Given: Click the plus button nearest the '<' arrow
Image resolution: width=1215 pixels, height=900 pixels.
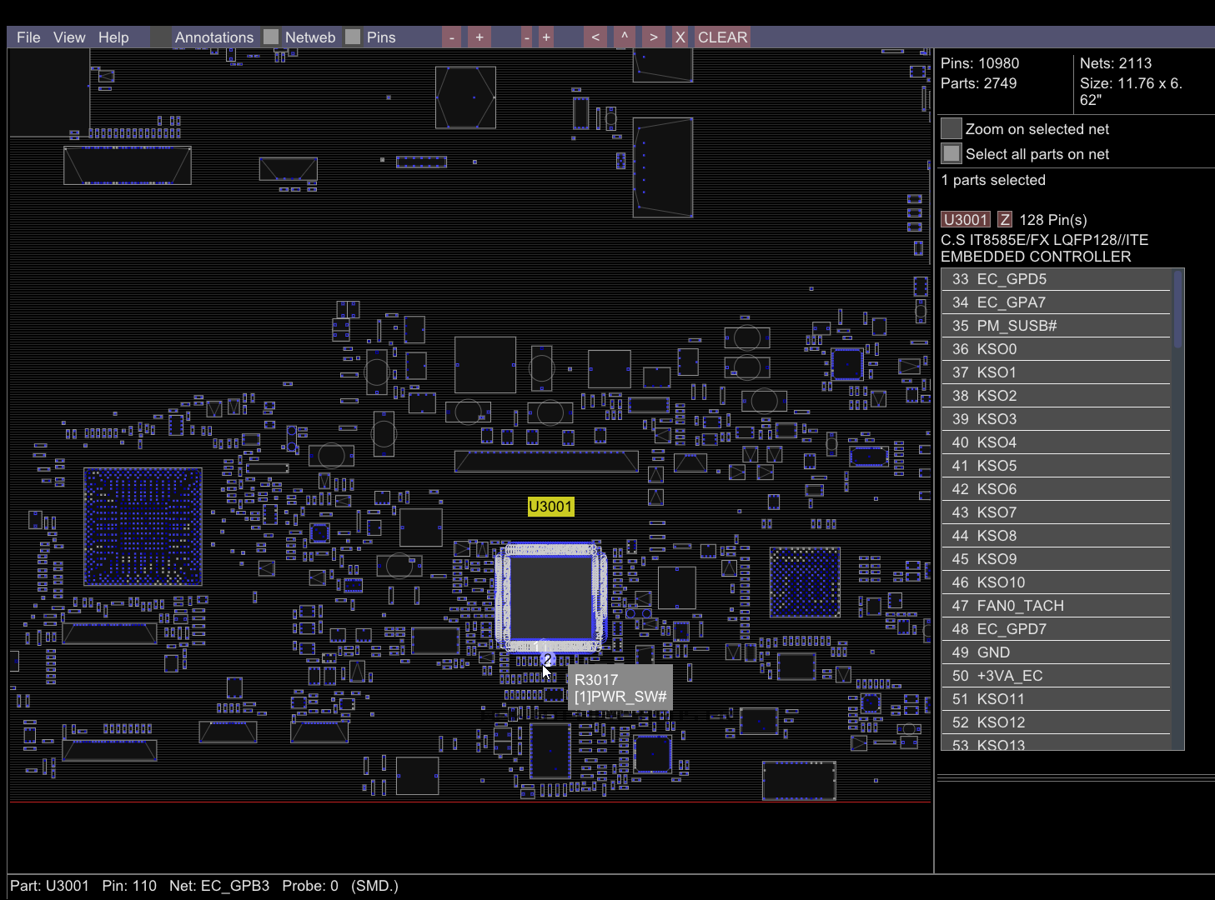Looking at the screenshot, I should click(x=546, y=37).
